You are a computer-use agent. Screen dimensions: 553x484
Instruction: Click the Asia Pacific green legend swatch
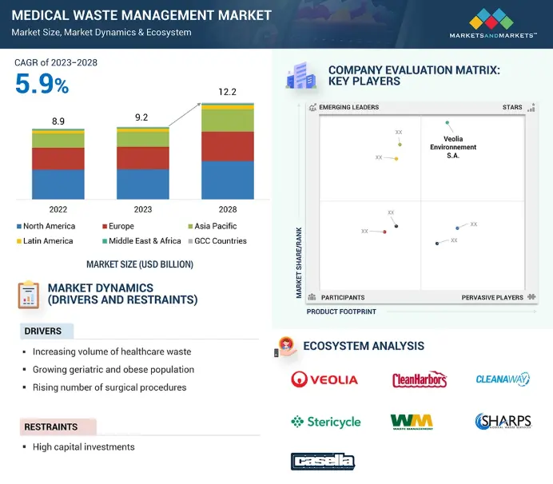[190, 226]
